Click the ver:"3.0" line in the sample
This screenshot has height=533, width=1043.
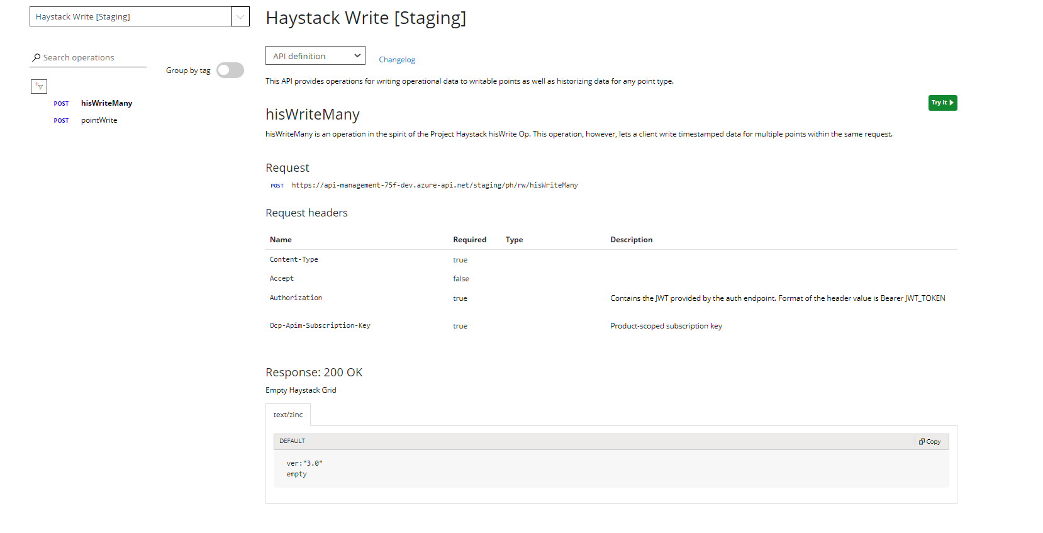(304, 463)
